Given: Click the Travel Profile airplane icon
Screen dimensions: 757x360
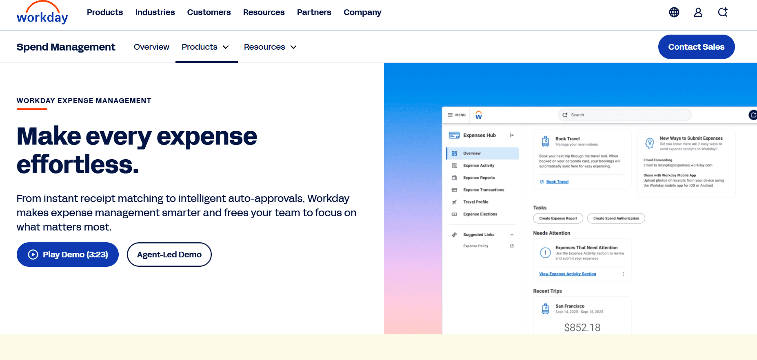Looking at the screenshot, I should (x=454, y=202).
